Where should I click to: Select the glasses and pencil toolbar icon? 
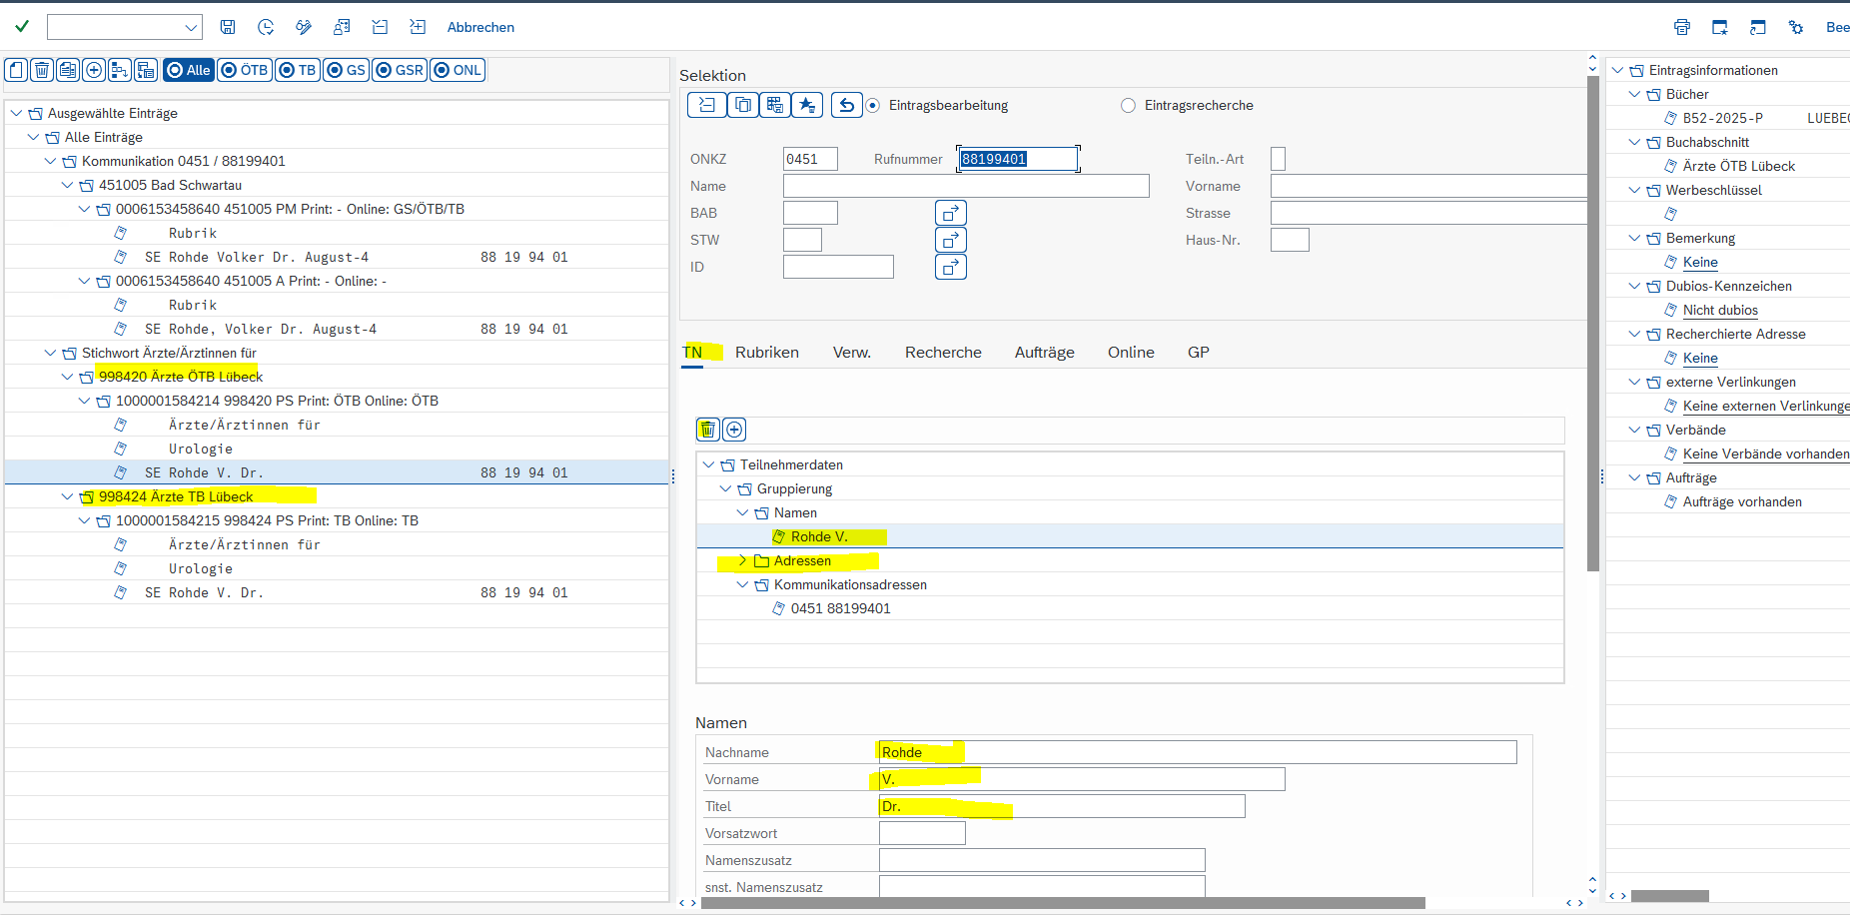coord(304,27)
